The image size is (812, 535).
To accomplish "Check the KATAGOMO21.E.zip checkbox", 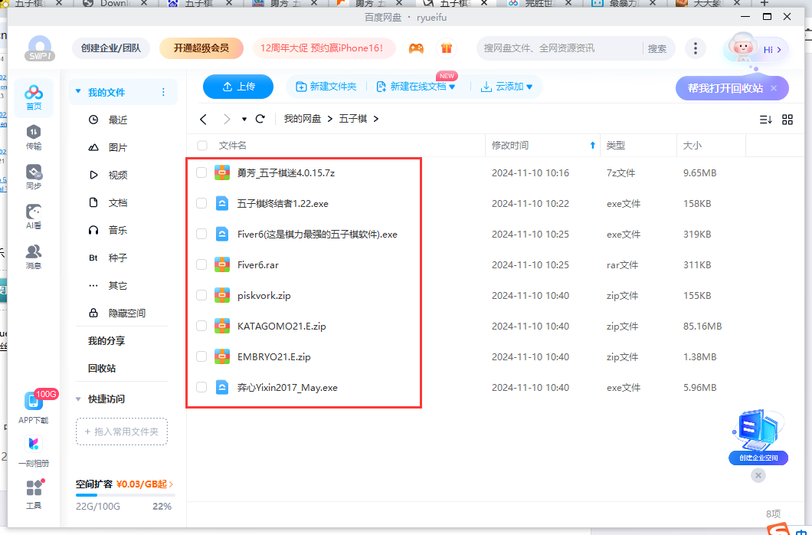I will tap(201, 326).
